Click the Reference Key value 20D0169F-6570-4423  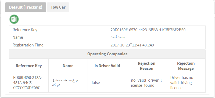click(148, 30)
